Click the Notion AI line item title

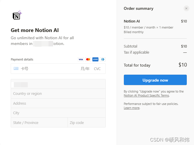(x=132, y=21)
